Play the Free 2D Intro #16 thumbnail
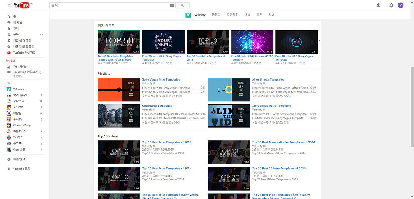The height and width of the screenshot is (199, 414). point(297,42)
